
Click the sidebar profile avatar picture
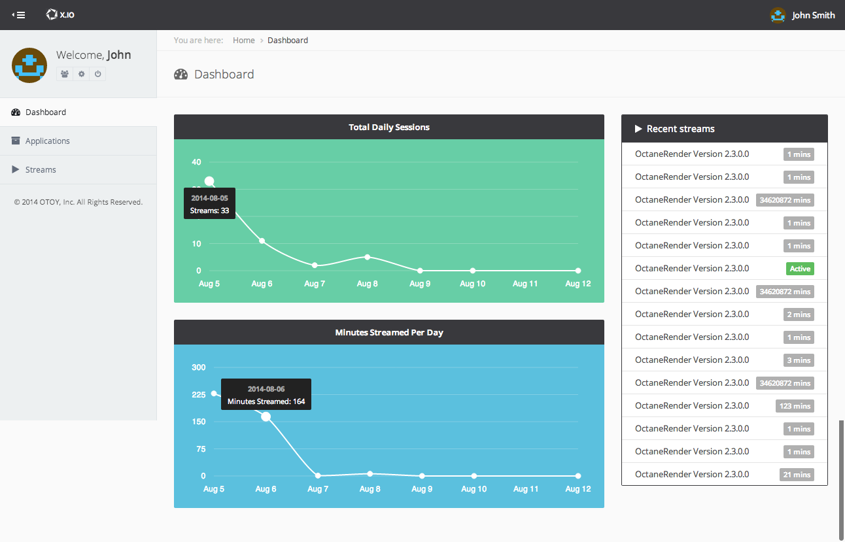pyautogui.click(x=29, y=65)
